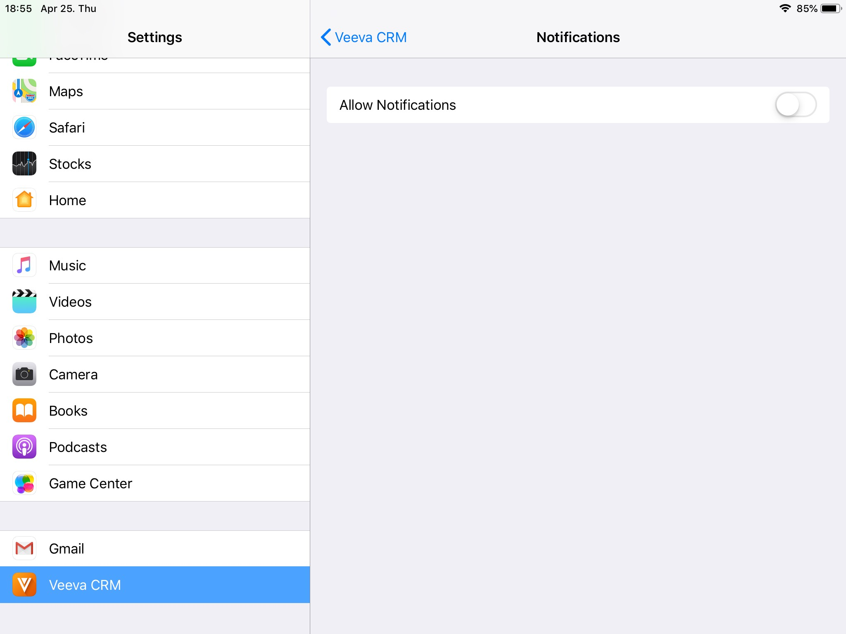Viewport: 846px width, 634px height.
Task: Tap the Veeva CRM back link
Action: pyautogui.click(x=371, y=37)
